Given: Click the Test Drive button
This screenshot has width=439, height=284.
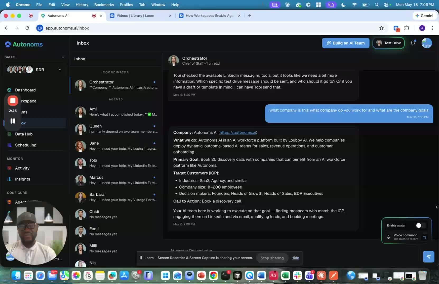Looking at the screenshot, I should pyautogui.click(x=389, y=43).
